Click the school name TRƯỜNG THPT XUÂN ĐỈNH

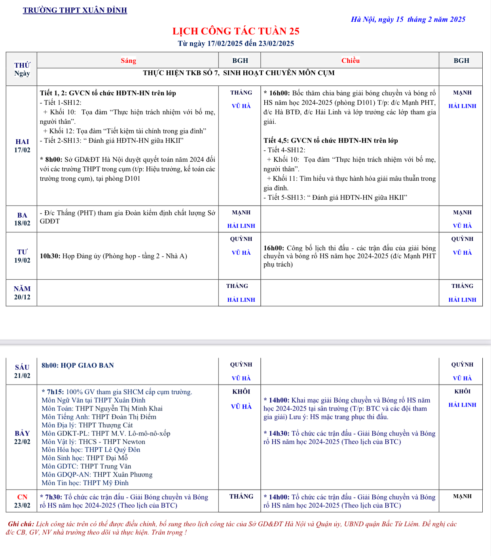click(x=75, y=10)
